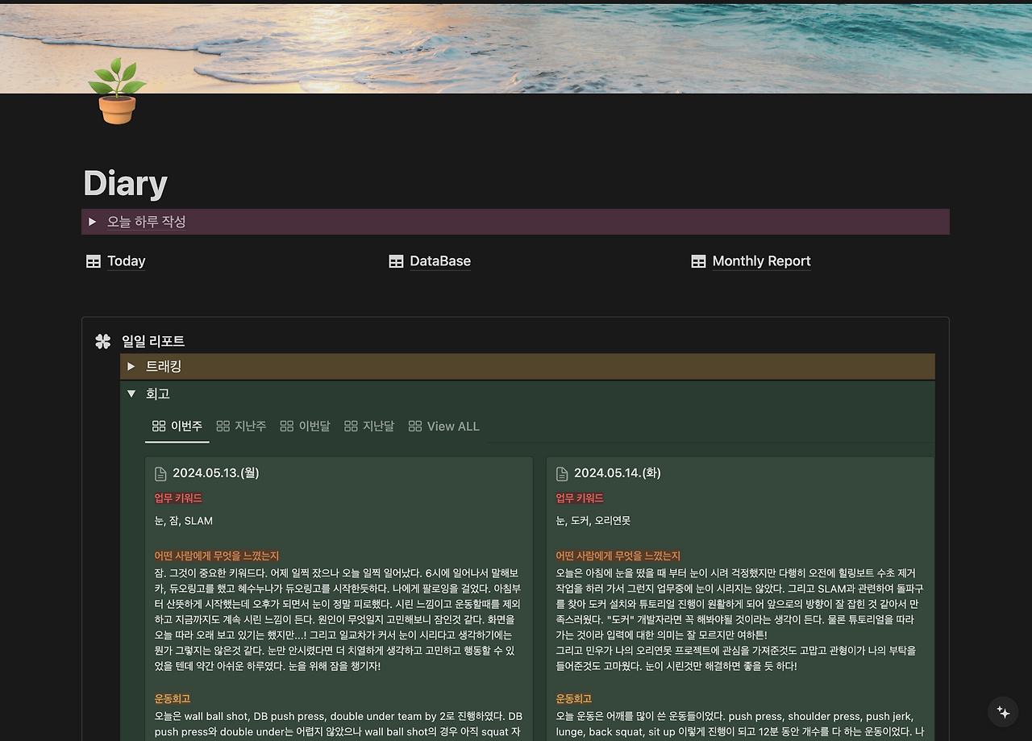Screen dimensions: 1032x741
Task: Expand the 트래킹 toggle block
Action: click(x=131, y=366)
